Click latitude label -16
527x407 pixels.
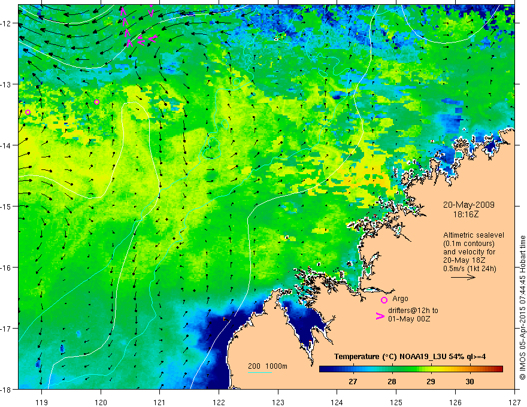7,268
